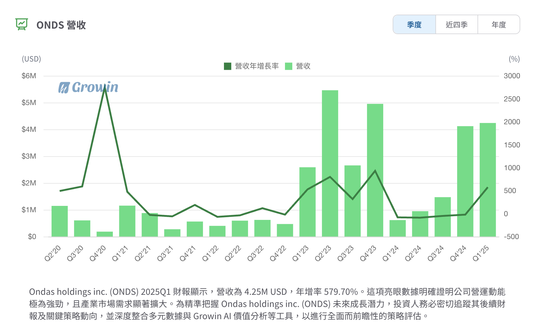Image resolution: width=537 pixels, height=335 pixels.
Task: Click the Q1'21 revenue bar
Action: coord(127,221)
